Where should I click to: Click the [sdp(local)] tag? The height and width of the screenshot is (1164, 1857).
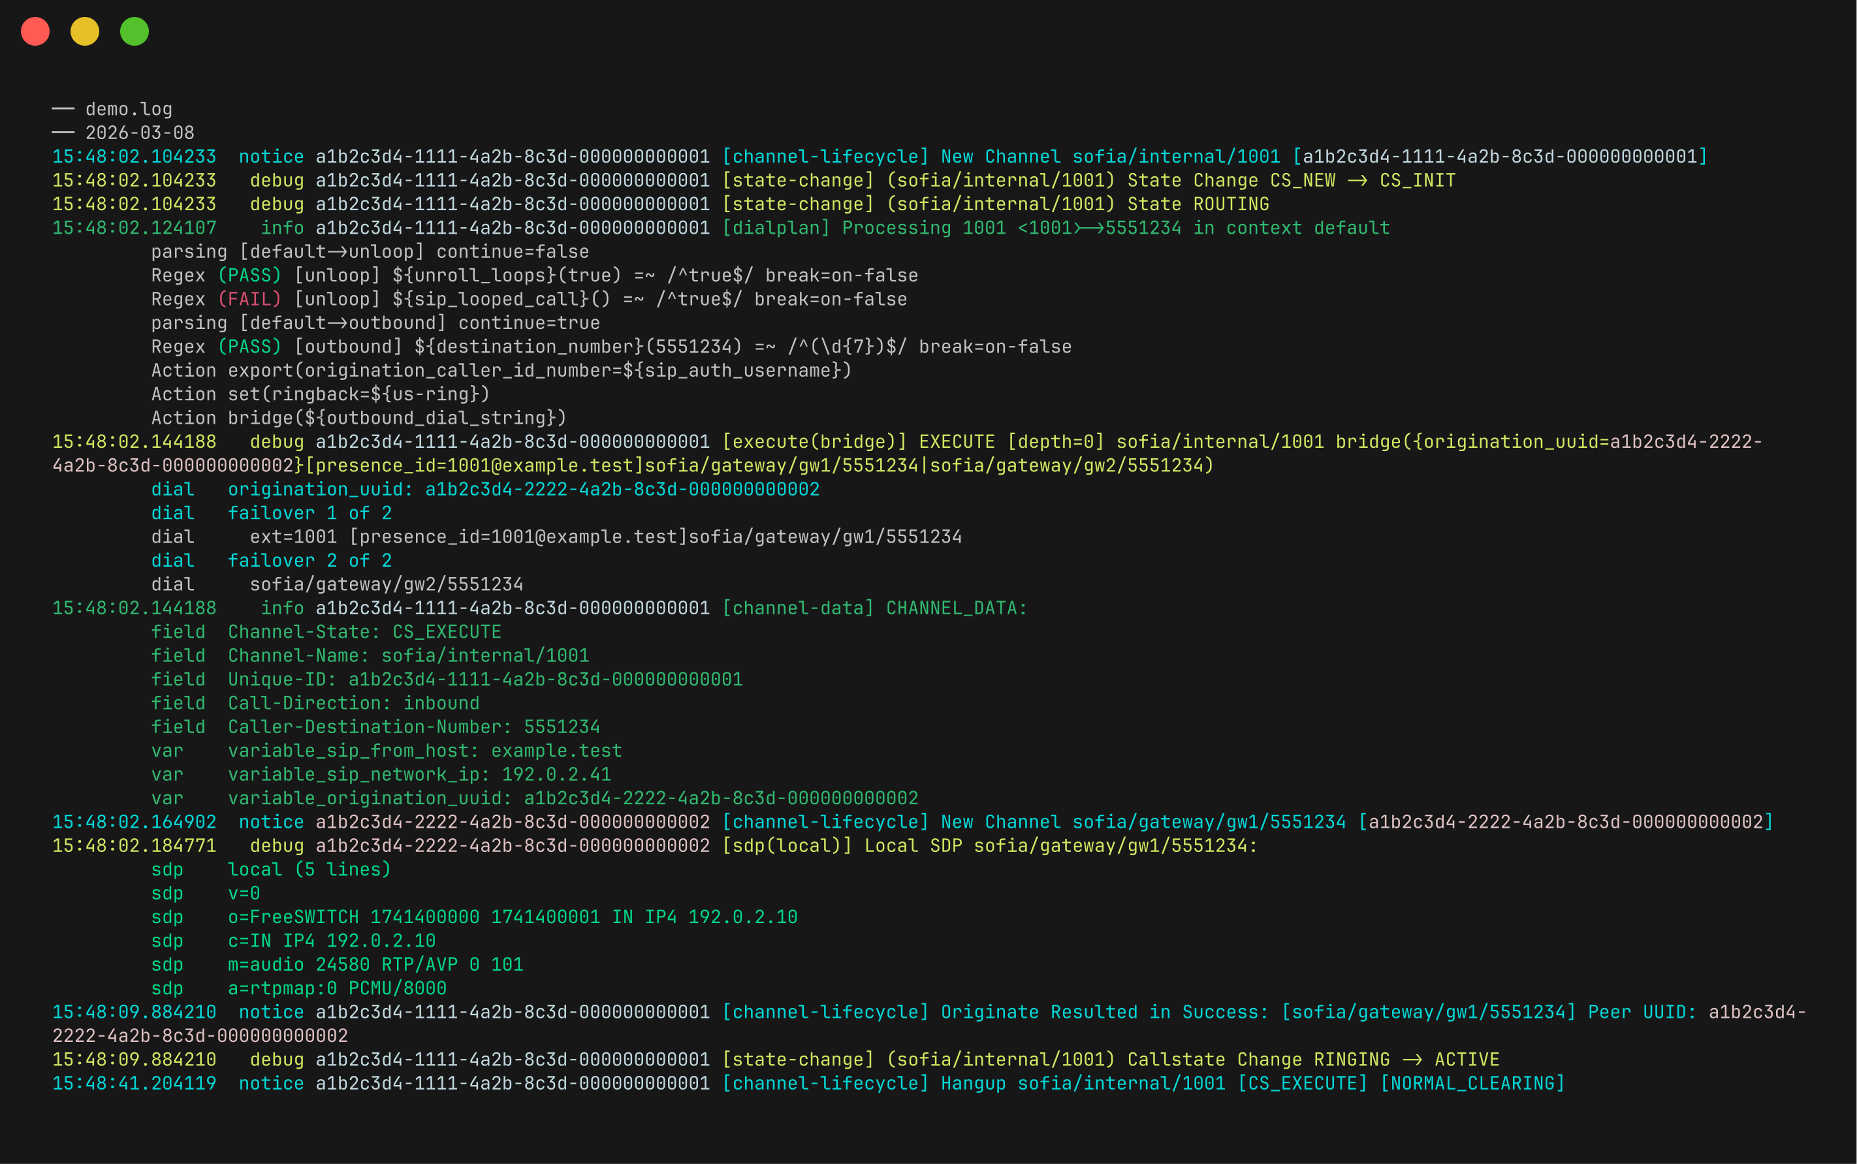coord(787,846)
